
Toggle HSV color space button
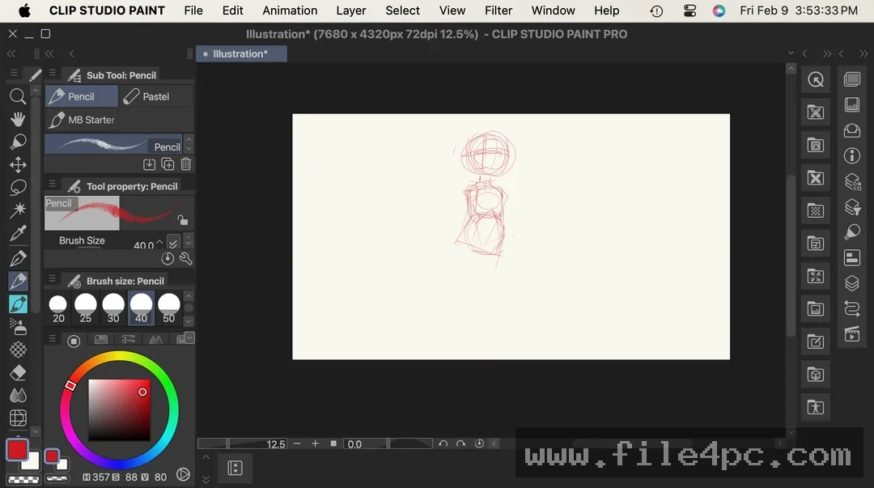[x=183, y=474]
